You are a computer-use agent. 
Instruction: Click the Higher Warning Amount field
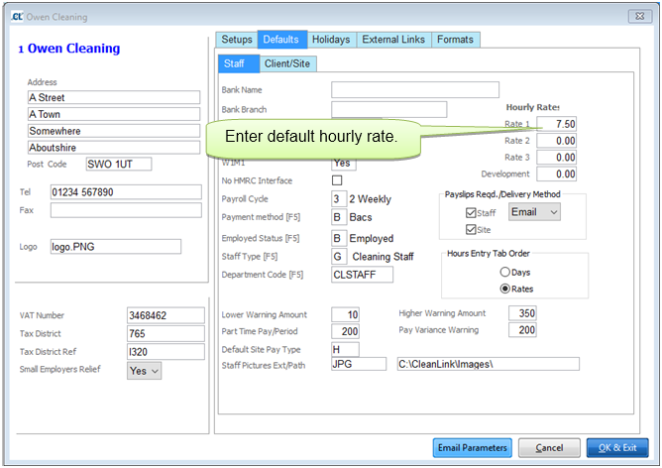click(x=522, y=313)
